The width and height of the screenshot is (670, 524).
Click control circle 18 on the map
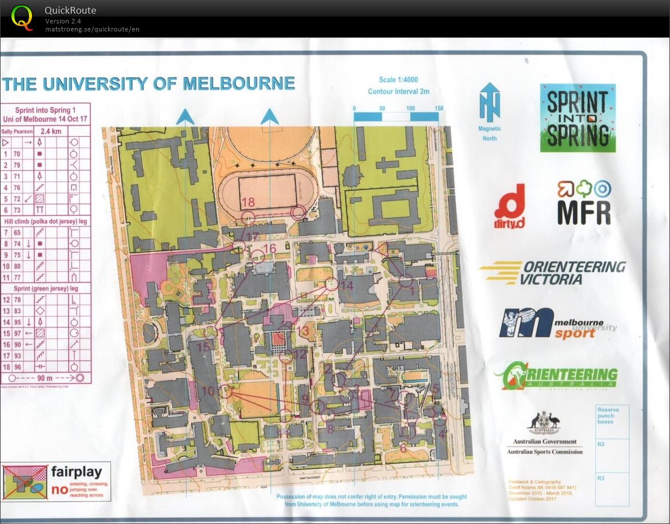click(x=248, y=218)
